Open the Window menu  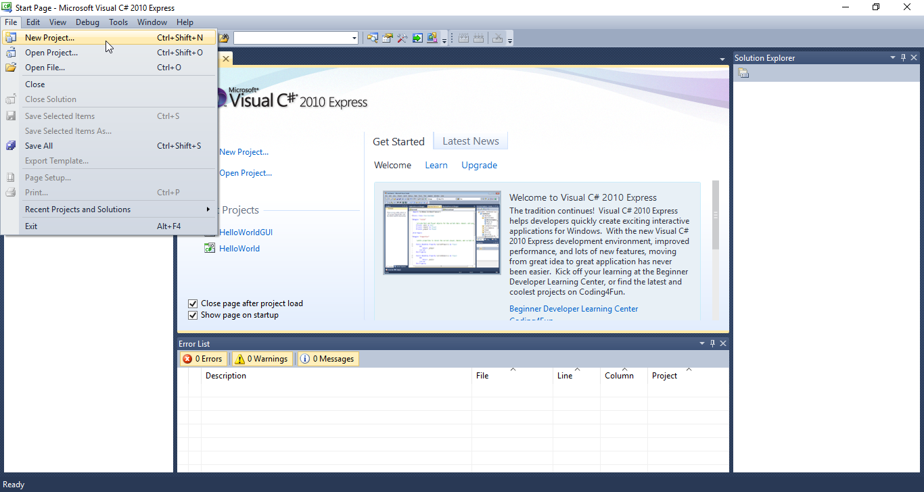pos(152,22)
